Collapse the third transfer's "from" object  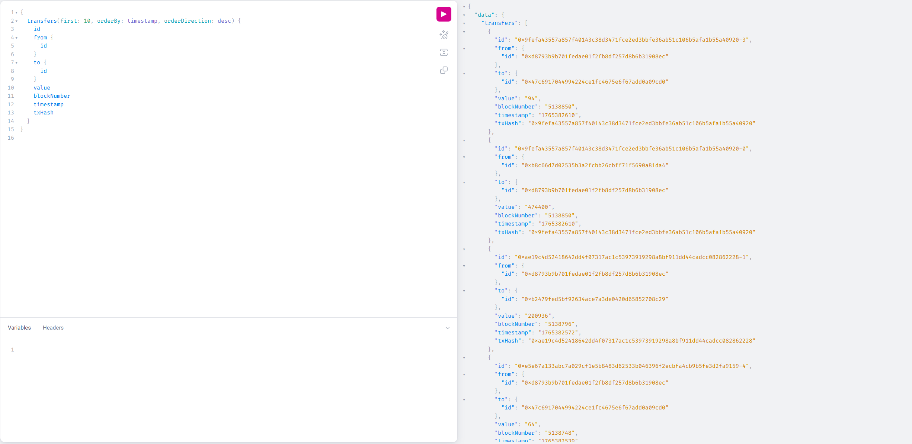pos(464,266)
